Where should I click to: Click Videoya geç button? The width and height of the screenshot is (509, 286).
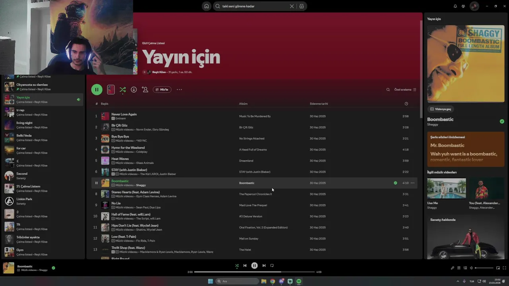pos(441,109)
